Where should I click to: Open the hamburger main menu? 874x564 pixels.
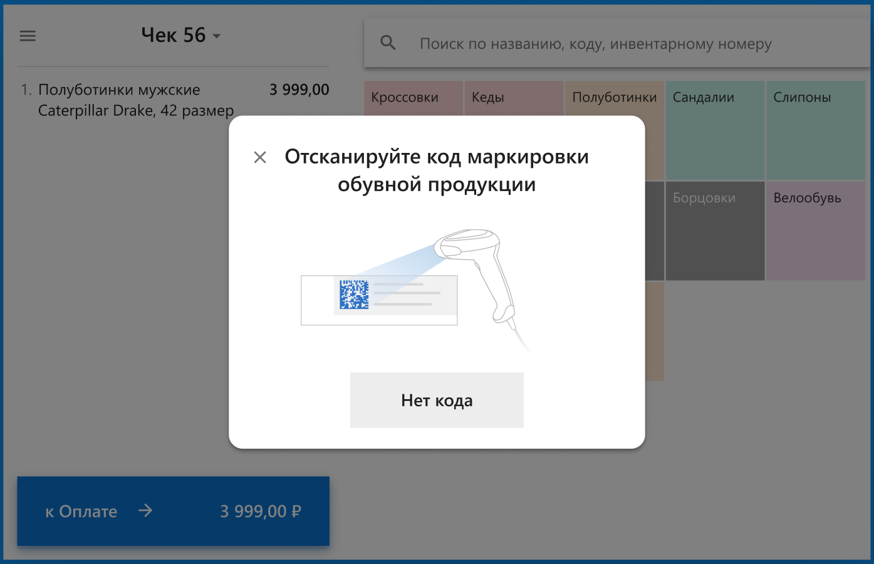click(28, 36)
